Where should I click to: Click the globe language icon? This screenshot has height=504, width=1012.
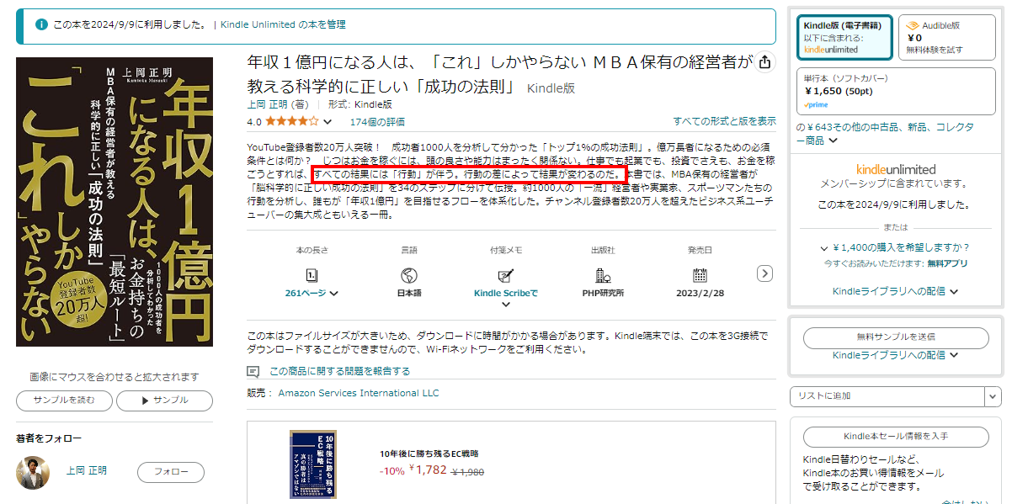click(409, 274)
